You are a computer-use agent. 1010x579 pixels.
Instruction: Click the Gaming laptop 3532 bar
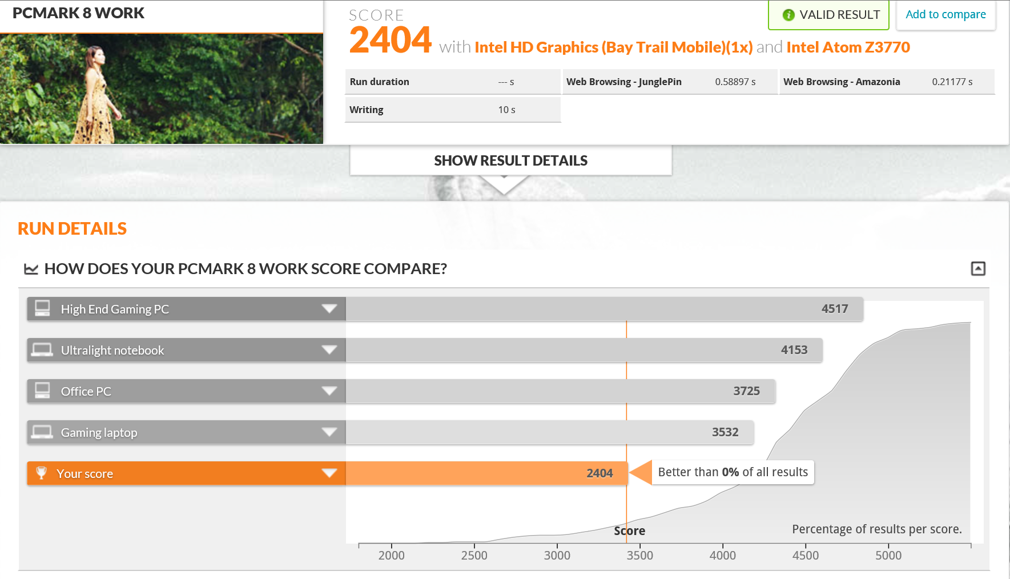550,432
